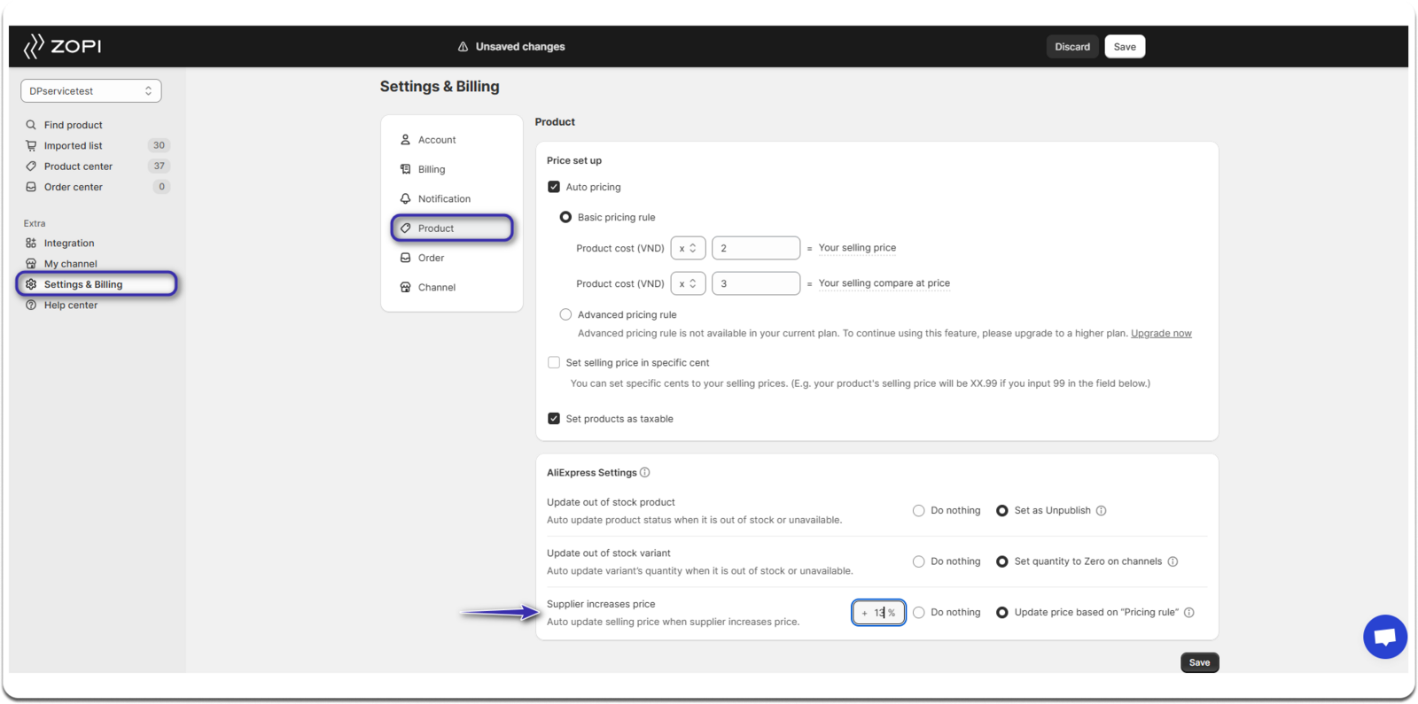Click the Product center count badge 37
The width and height of the screenshot is (1418, 704).
point(159,166)
